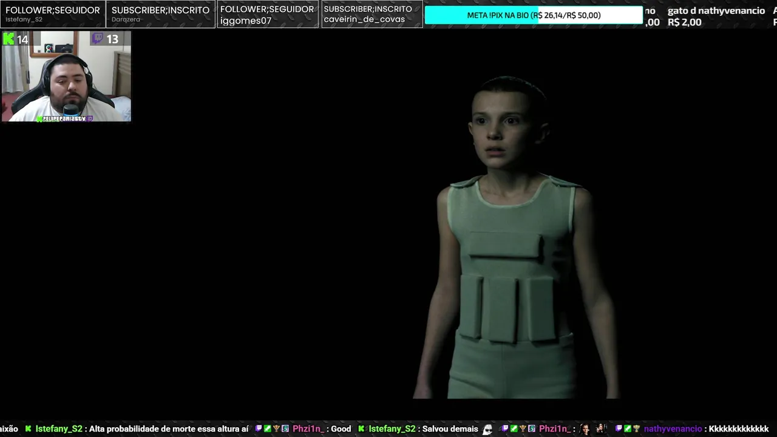Click Kick icon before Alta probabilidade sender
Screen dimensions: 777x437
[28, 429]
